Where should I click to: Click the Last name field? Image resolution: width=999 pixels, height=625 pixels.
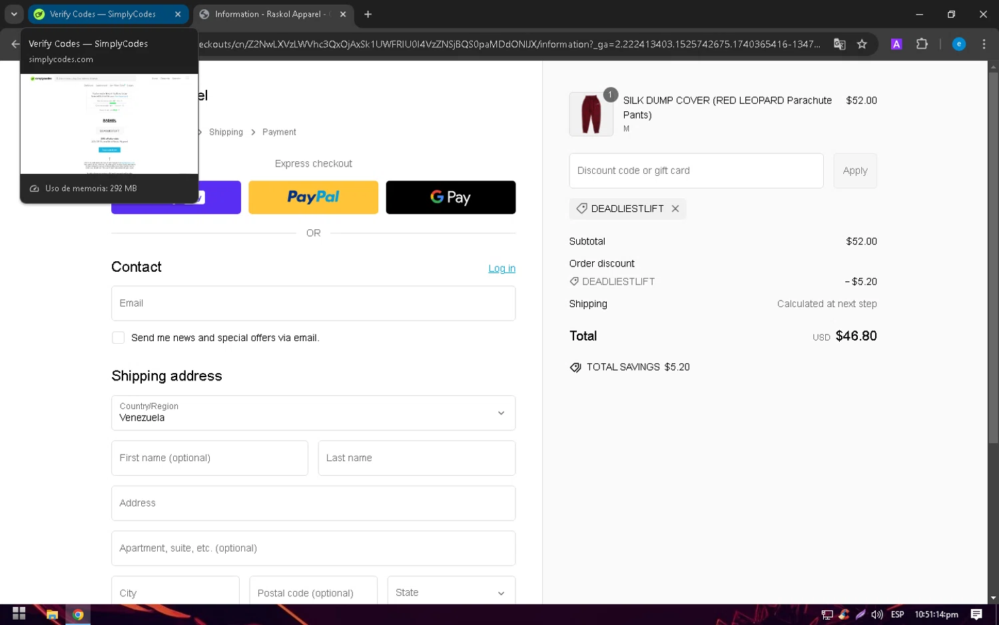[x=417, y=458]
